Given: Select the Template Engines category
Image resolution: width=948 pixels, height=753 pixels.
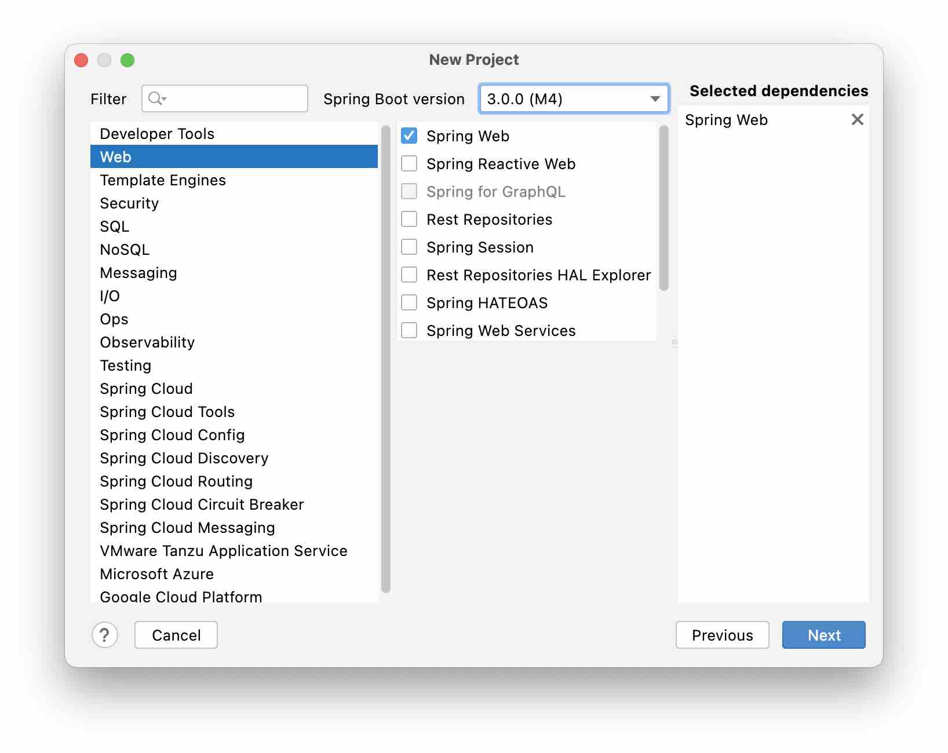Looking at the screenshot, I should pyautogui.click(x=163, y=180).
